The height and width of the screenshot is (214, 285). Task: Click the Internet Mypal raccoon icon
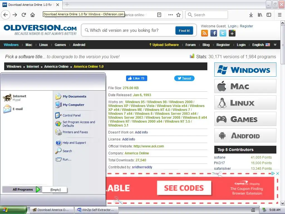(x=7, y=98)
